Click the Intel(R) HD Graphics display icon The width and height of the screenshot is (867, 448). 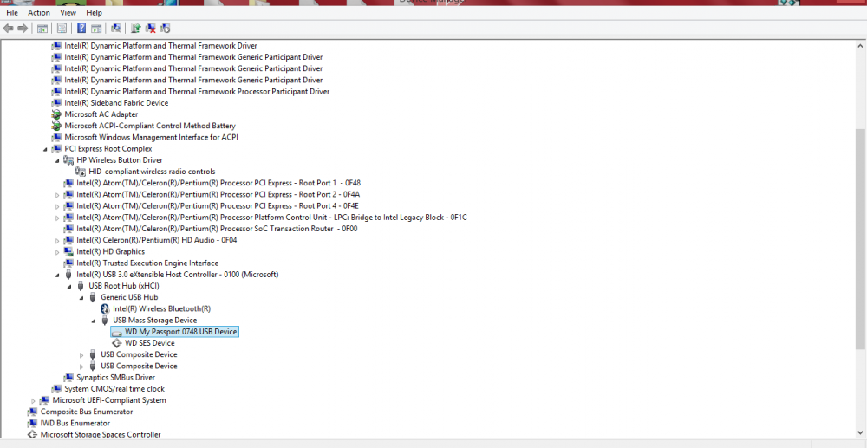point(68,252)
